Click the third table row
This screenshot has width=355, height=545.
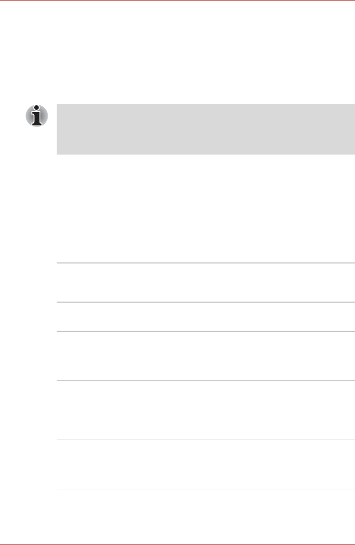(x=206, y=356)
